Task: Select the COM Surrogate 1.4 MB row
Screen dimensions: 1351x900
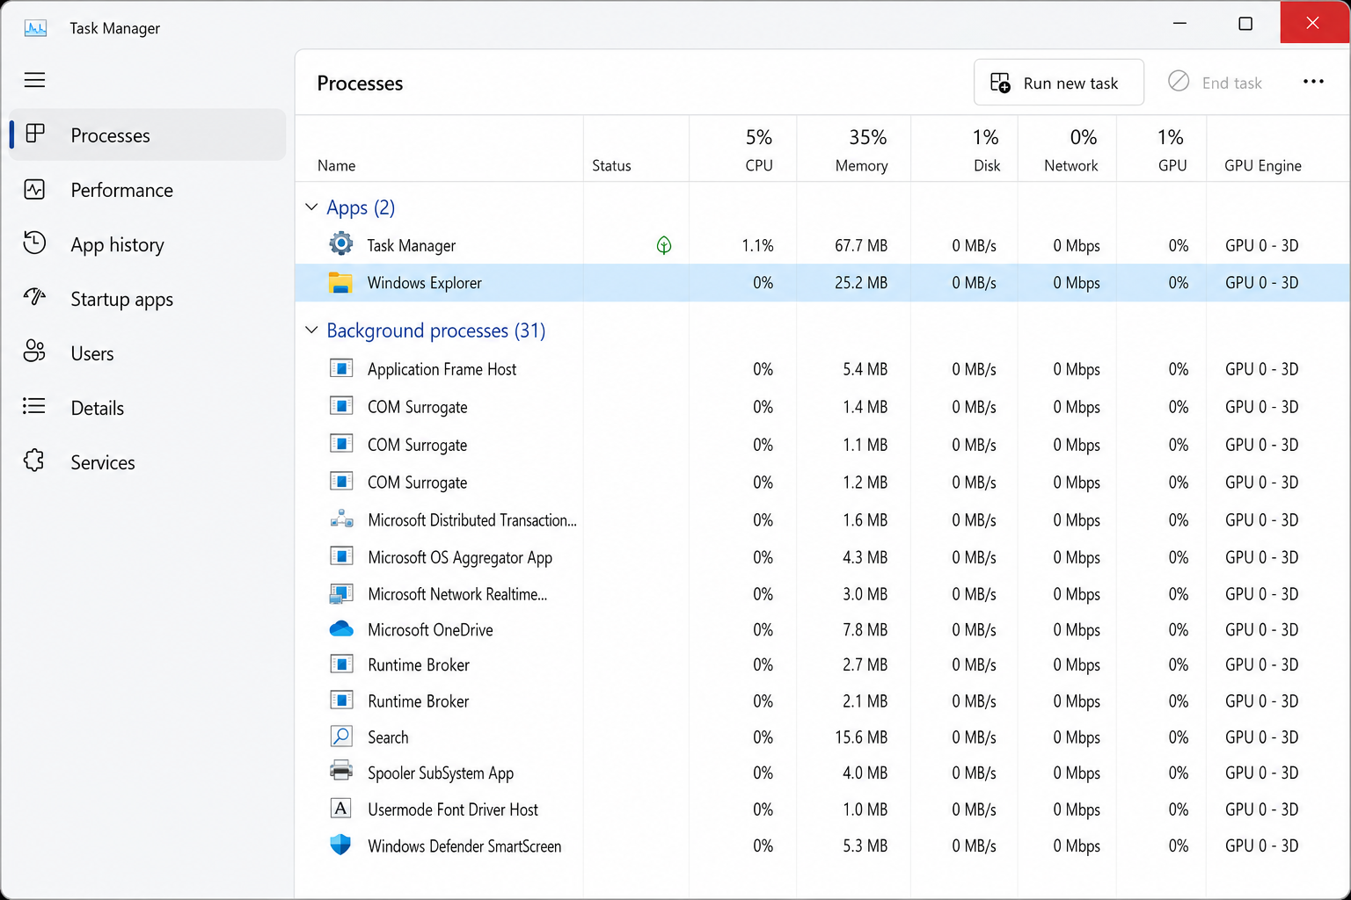Action: pos(822,407)
